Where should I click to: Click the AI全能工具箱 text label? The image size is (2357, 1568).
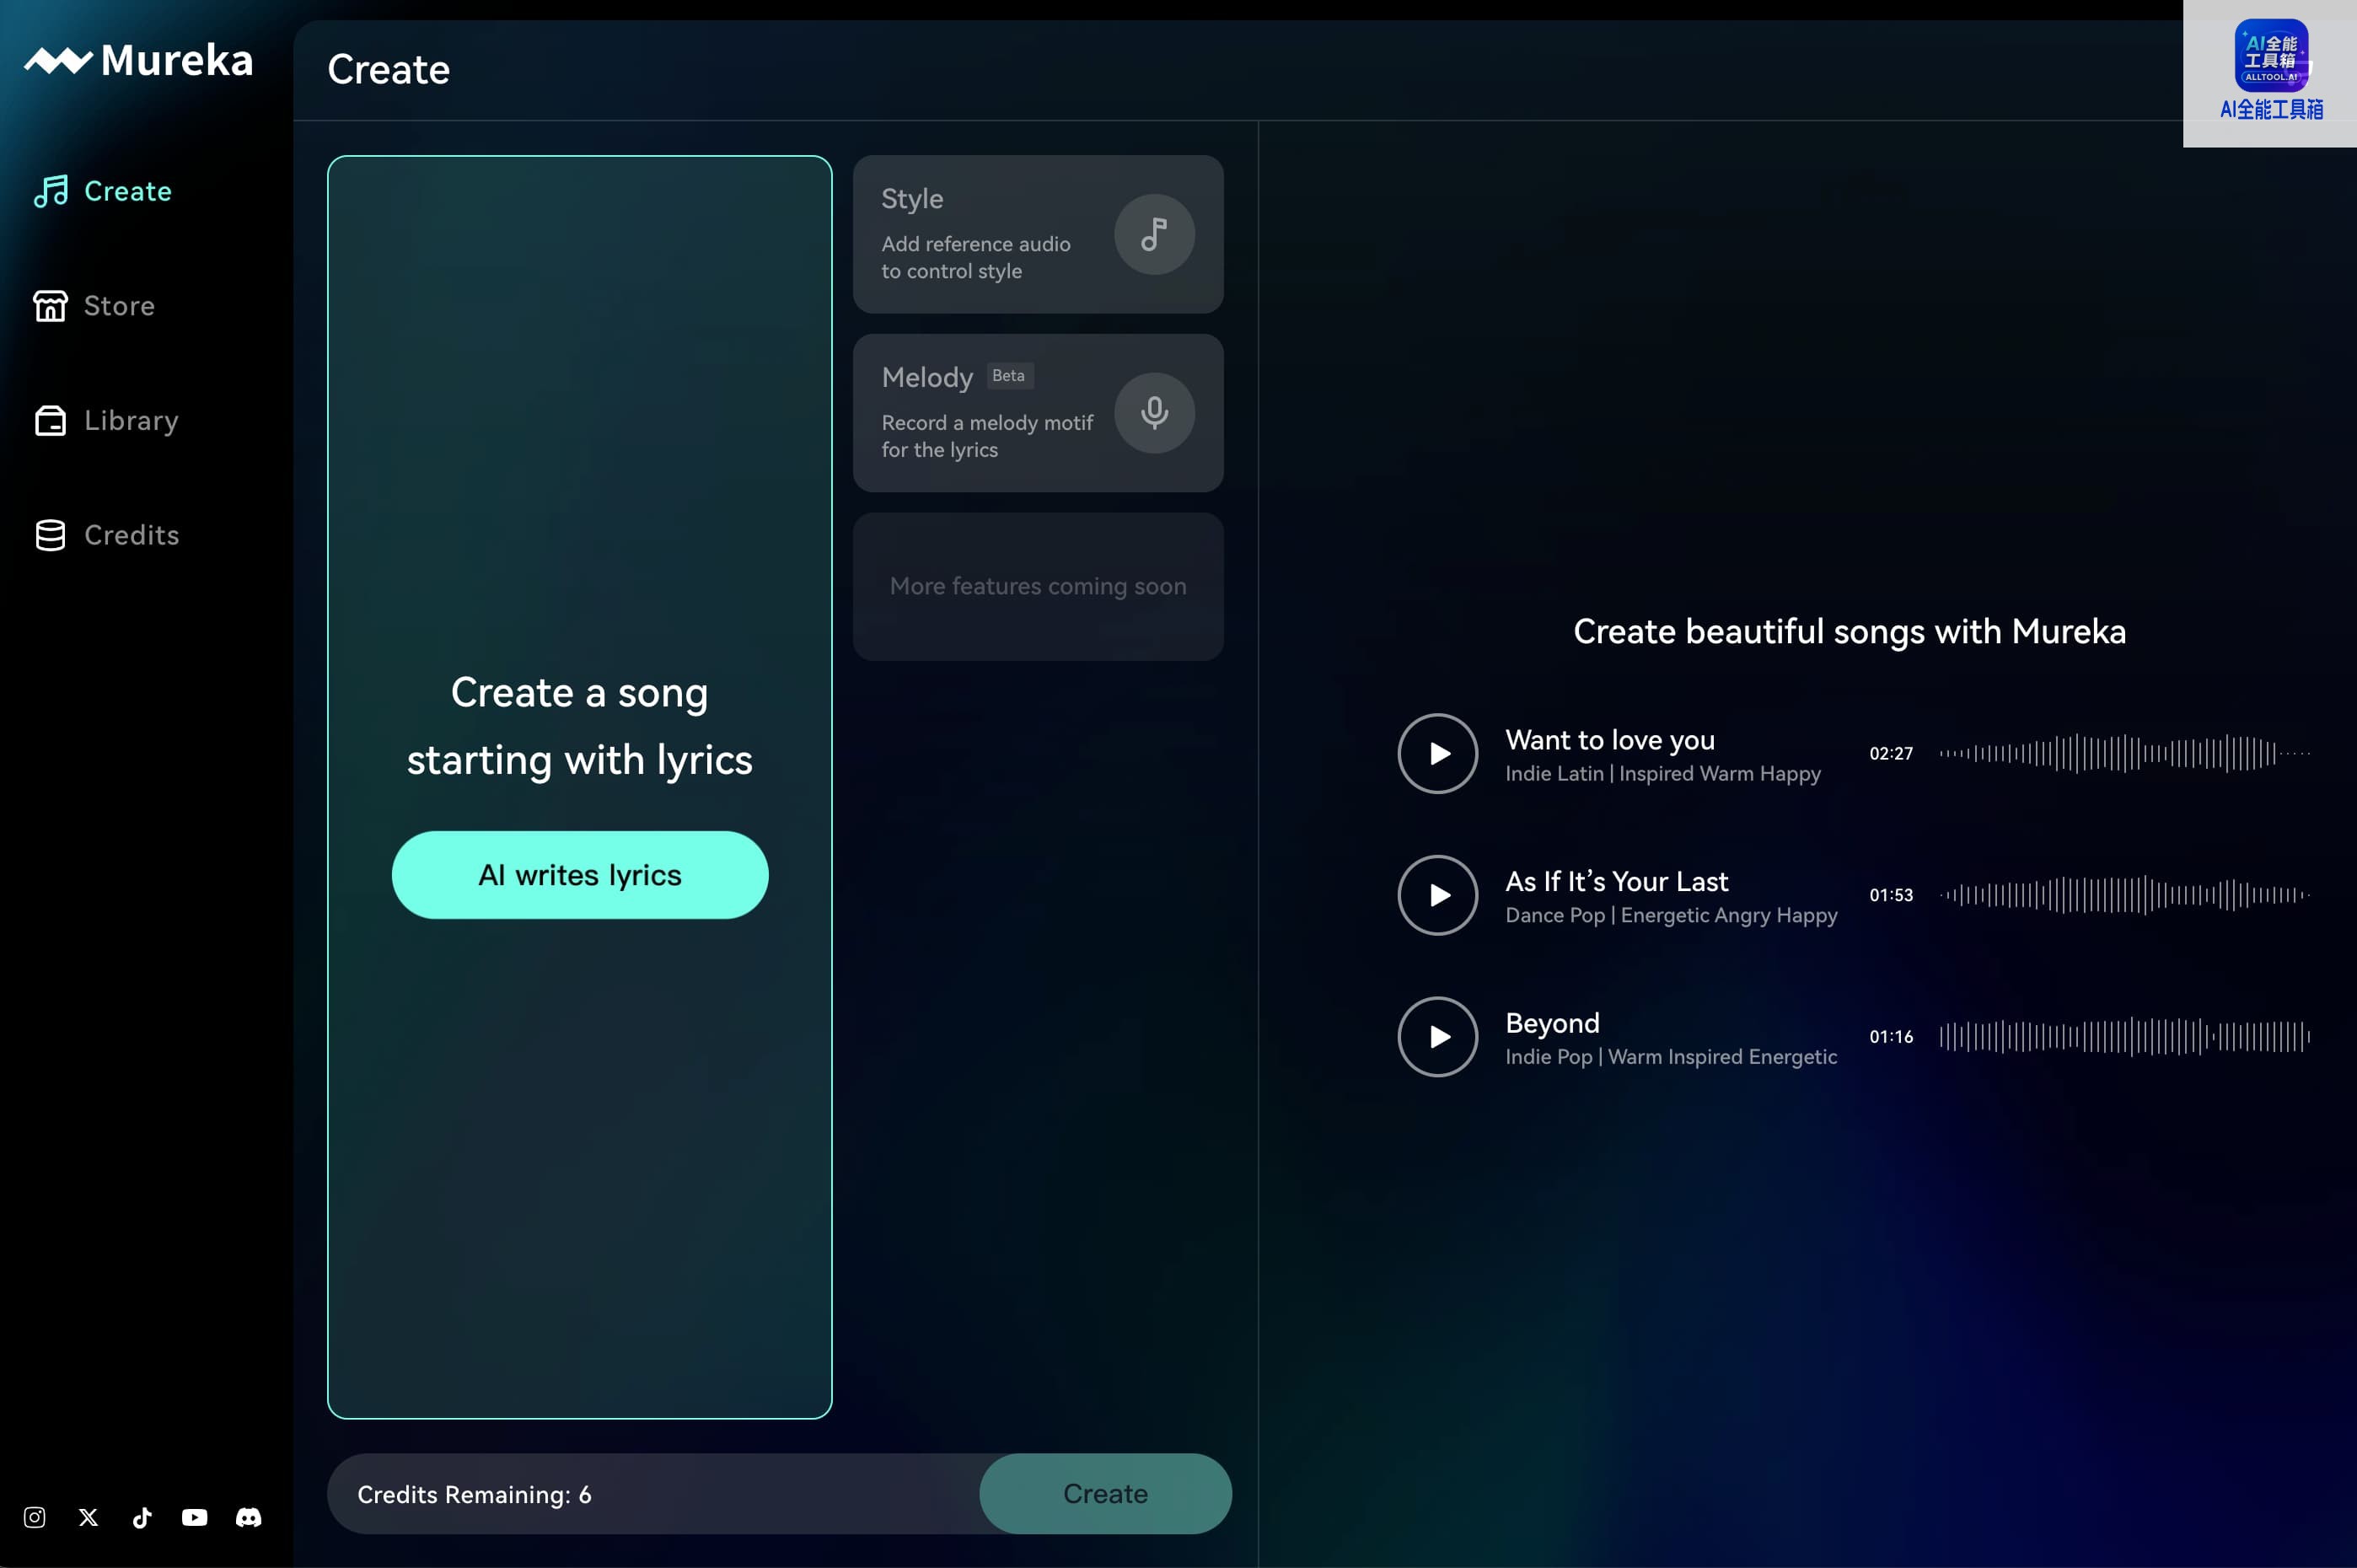pos(2271,110)
